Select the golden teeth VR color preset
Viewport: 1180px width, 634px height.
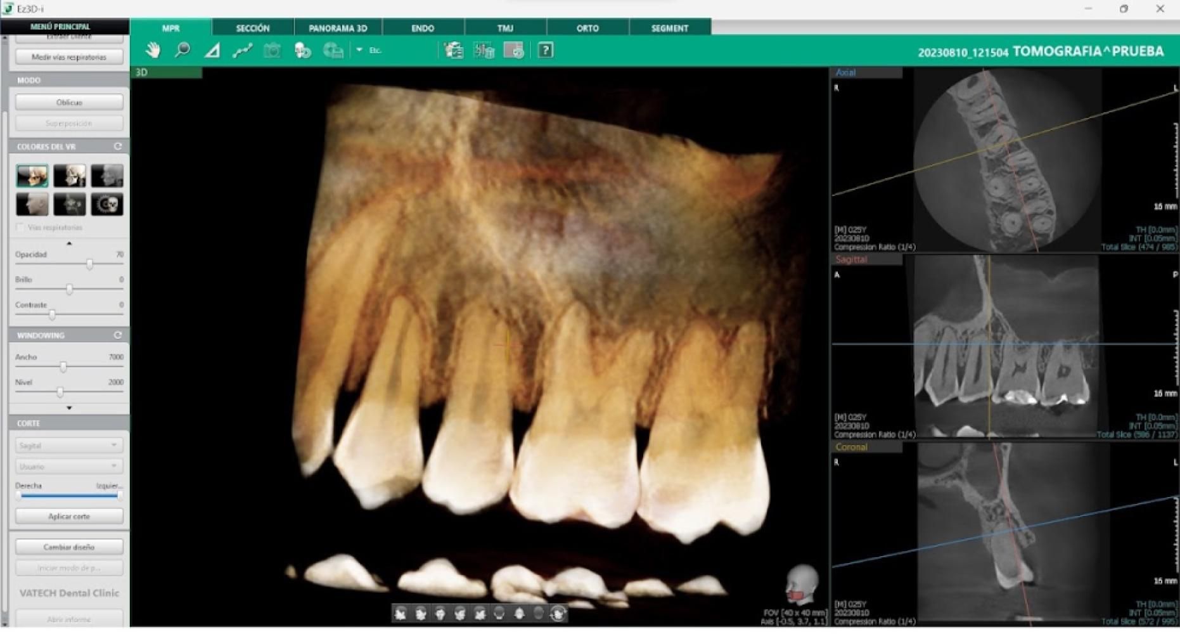pyautogui.click(x=32, y=176)
